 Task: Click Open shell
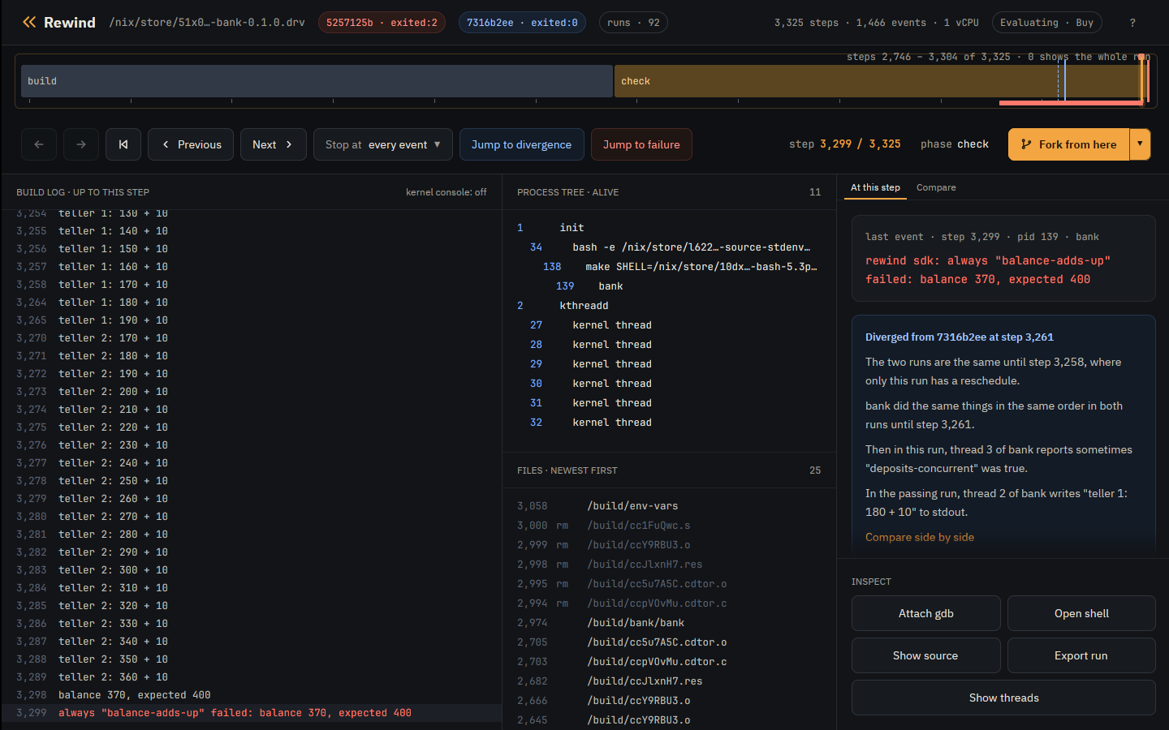1081,613
